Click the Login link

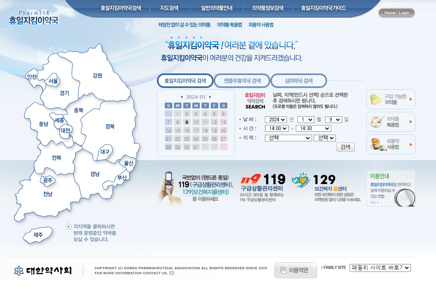[x=404, y=13]
